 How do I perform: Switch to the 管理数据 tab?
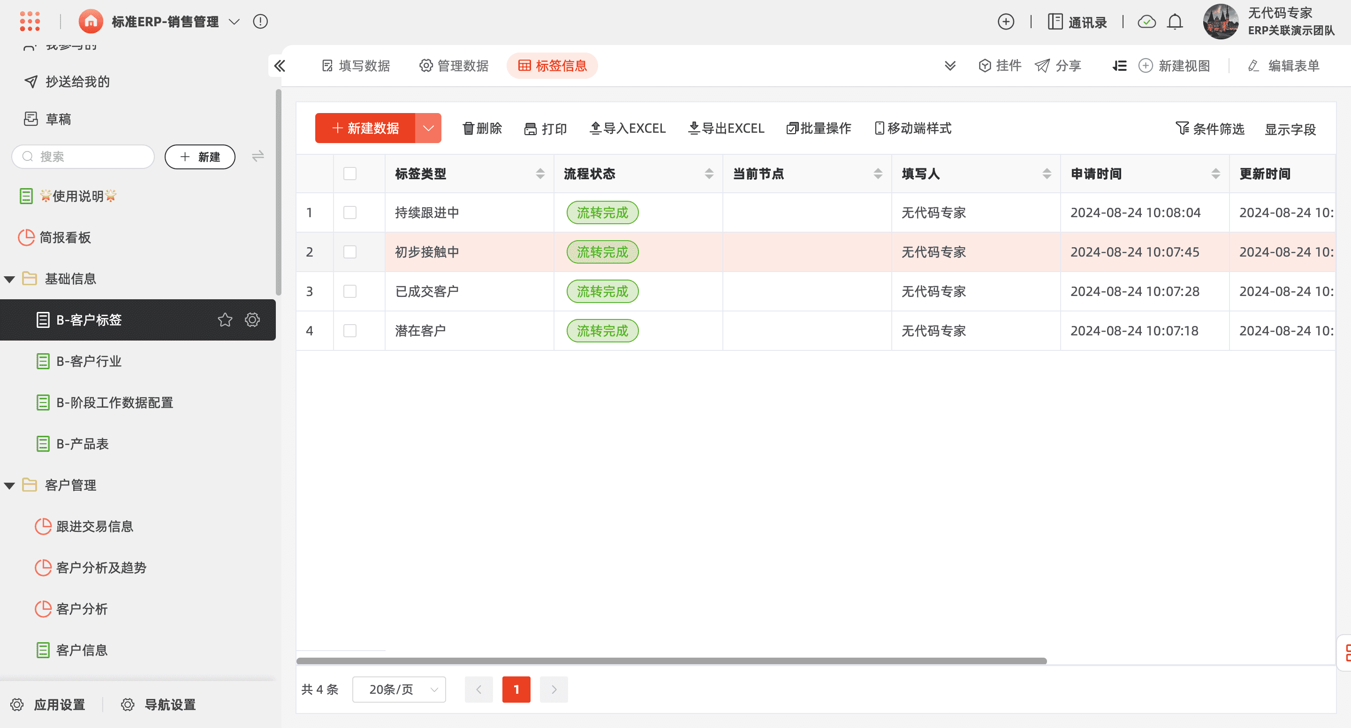(454, 66)
